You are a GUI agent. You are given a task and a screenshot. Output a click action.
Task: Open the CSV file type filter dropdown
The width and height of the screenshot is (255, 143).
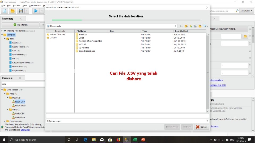(x=207, y=121)
